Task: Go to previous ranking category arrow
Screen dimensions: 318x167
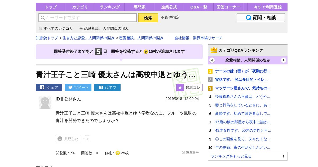Action: (x=212, y=60)
